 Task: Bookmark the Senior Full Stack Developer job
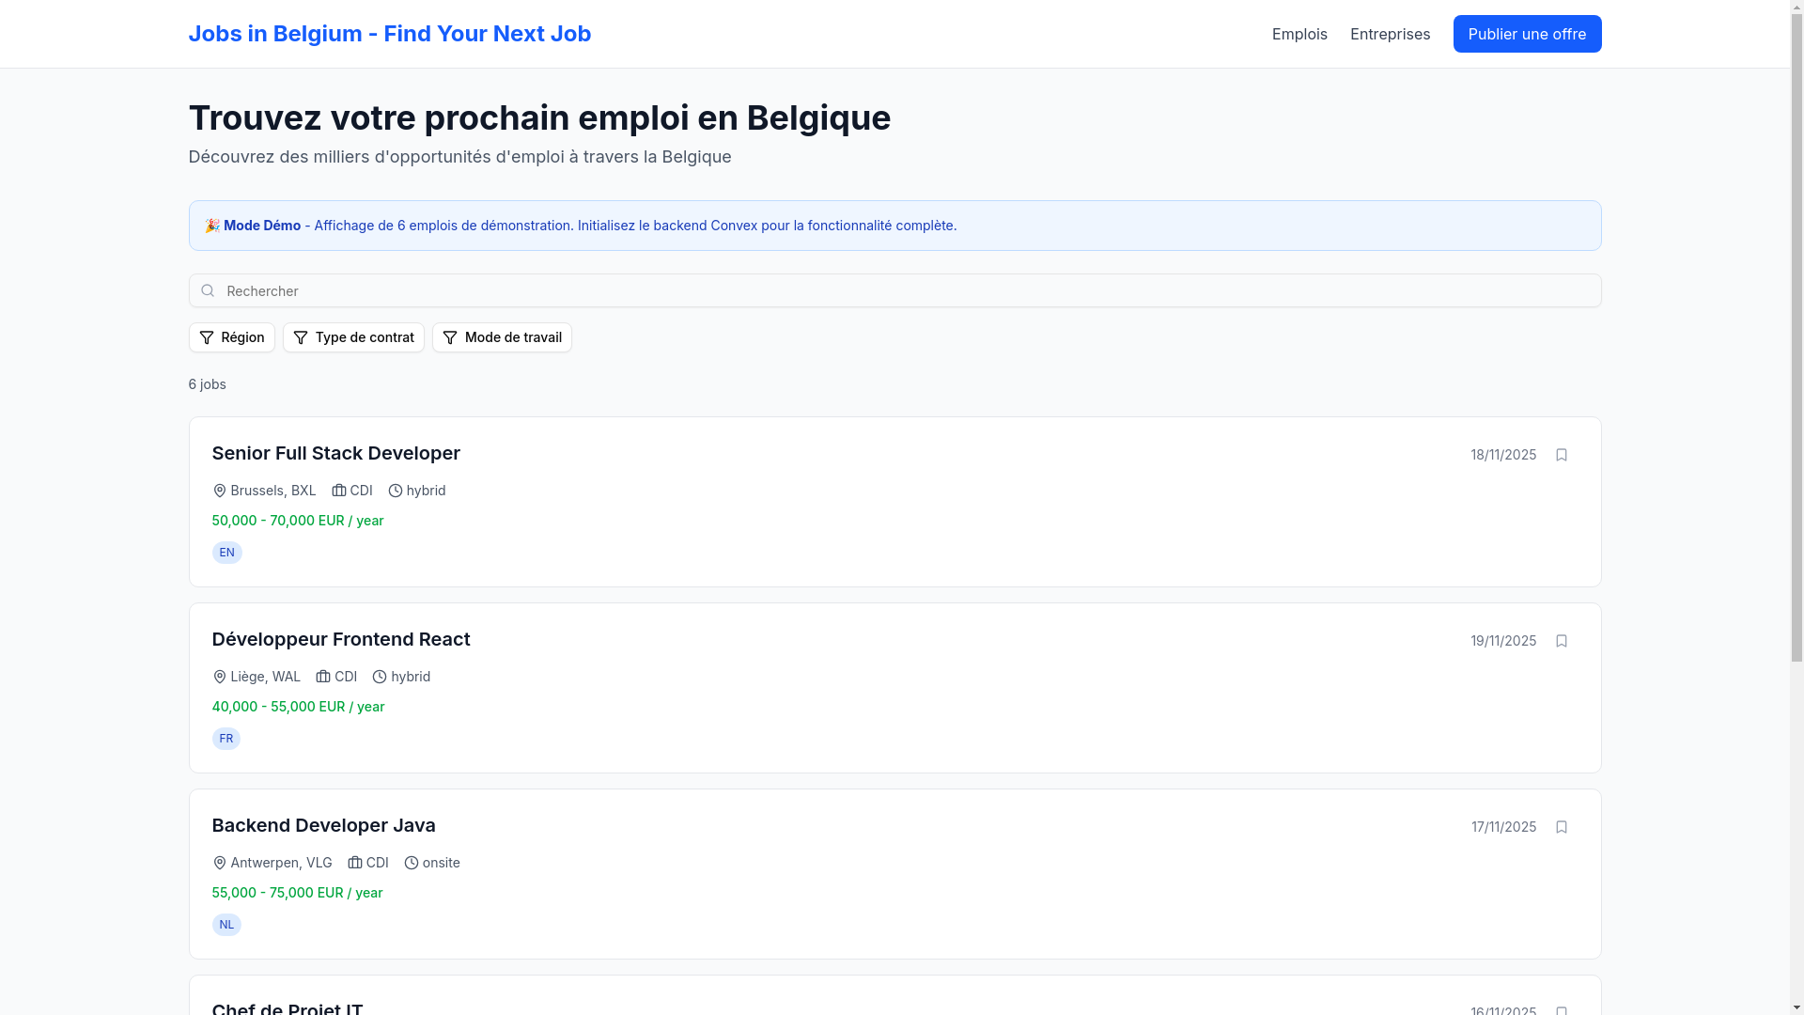(1562, 455)
